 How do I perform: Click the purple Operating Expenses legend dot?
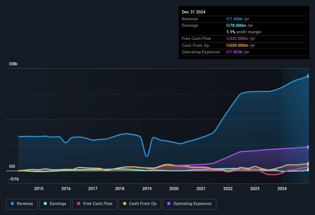169,203
